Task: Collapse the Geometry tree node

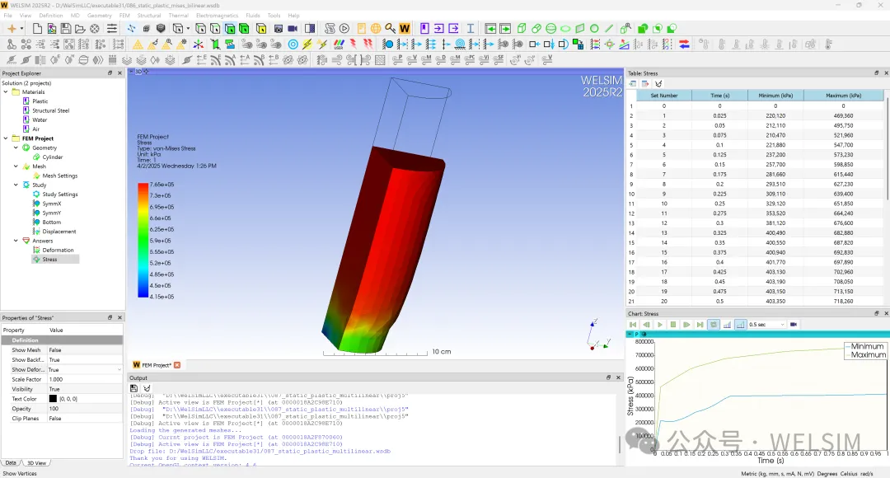Action: 16,148
